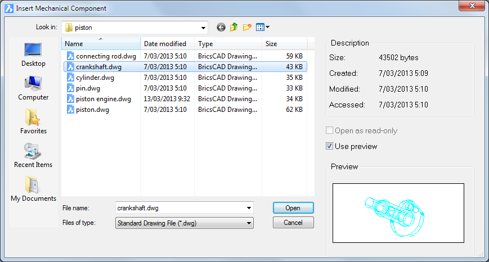Open the Desktop shortcut in the sidebar
Image resolution: width=489 pixels, height=262 pixels.
pos(33,55)
